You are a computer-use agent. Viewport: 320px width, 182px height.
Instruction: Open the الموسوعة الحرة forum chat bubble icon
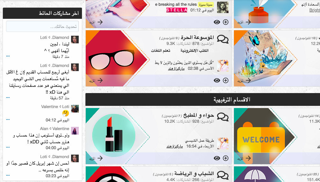pos(223,39)
